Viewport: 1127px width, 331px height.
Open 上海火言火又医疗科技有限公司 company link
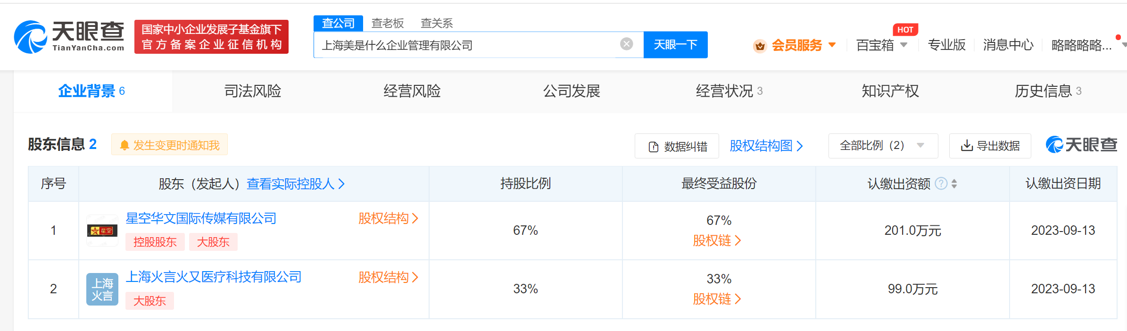(x=214, y=277)
